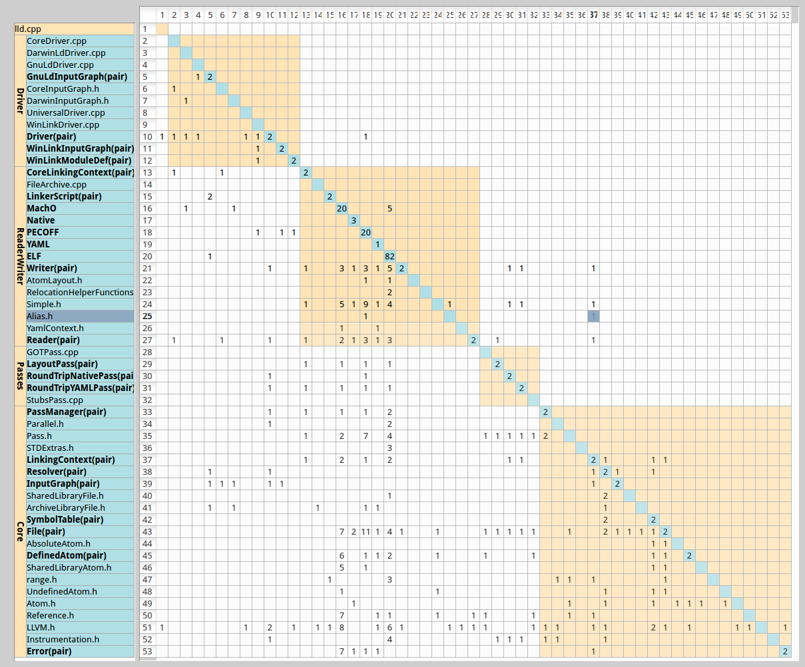Open the ELF module row
The image size is (805, 667).
pos(80,257)
